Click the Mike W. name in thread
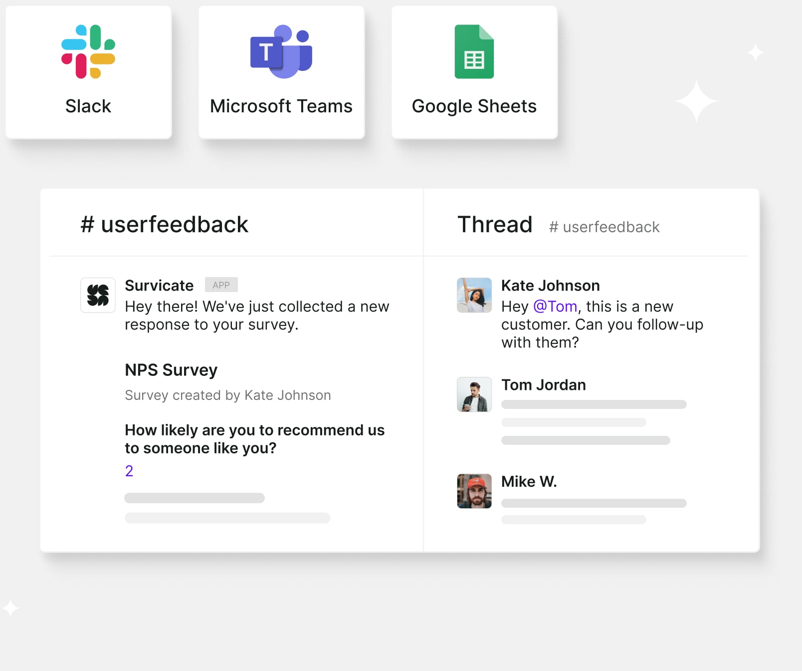 529,482
